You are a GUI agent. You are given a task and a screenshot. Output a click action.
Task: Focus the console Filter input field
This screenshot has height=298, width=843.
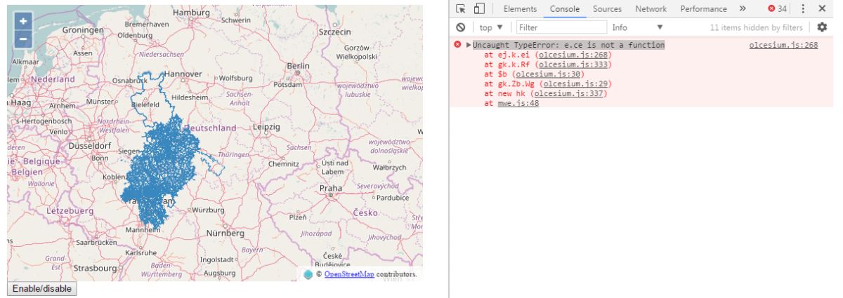click(561, 27)
